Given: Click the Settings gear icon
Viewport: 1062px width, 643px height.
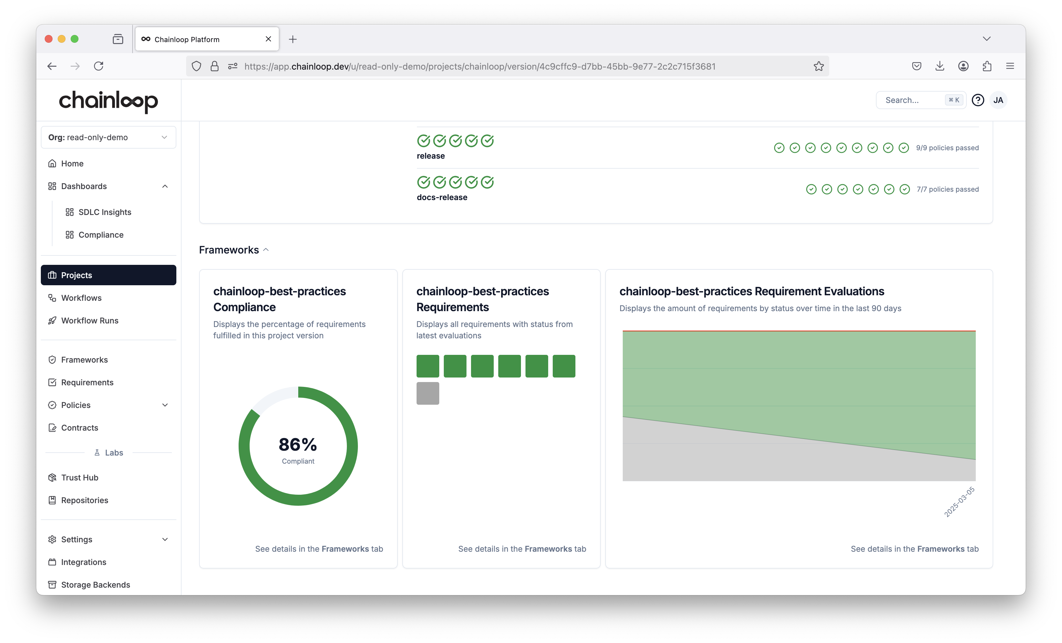Looking at the screenshot, I should point(52,540).
